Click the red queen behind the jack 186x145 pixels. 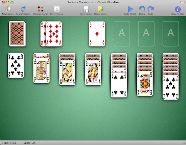coord(41,55)
